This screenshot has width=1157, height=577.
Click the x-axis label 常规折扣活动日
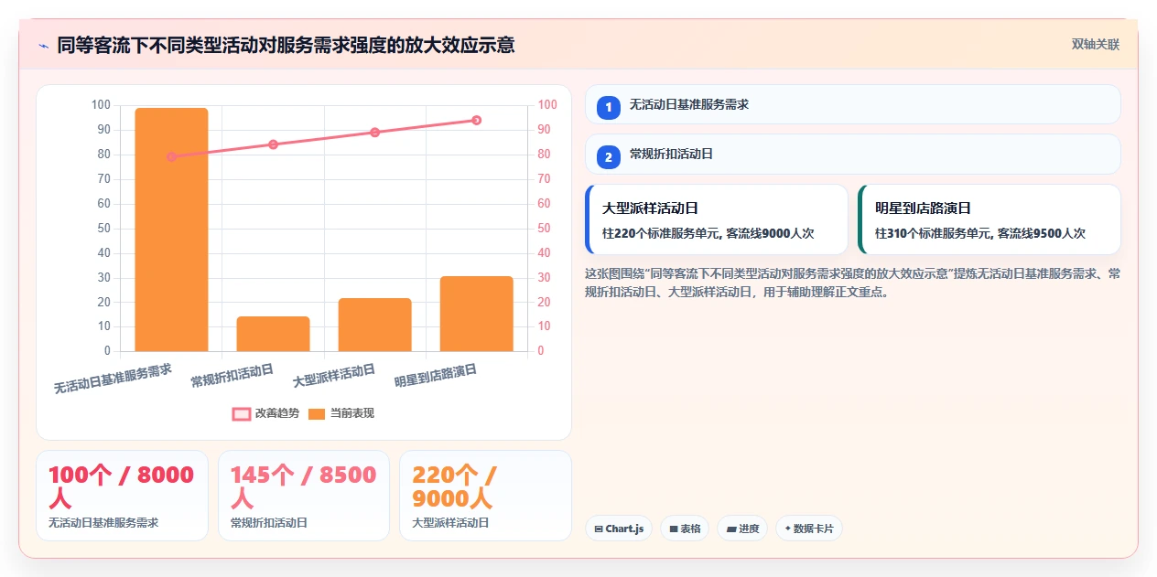232,376
